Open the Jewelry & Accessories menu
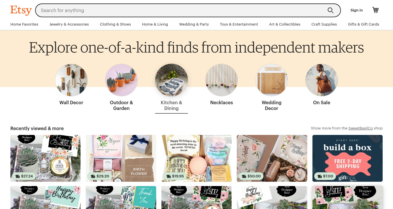The image size is (393, 209). point(69,24)
